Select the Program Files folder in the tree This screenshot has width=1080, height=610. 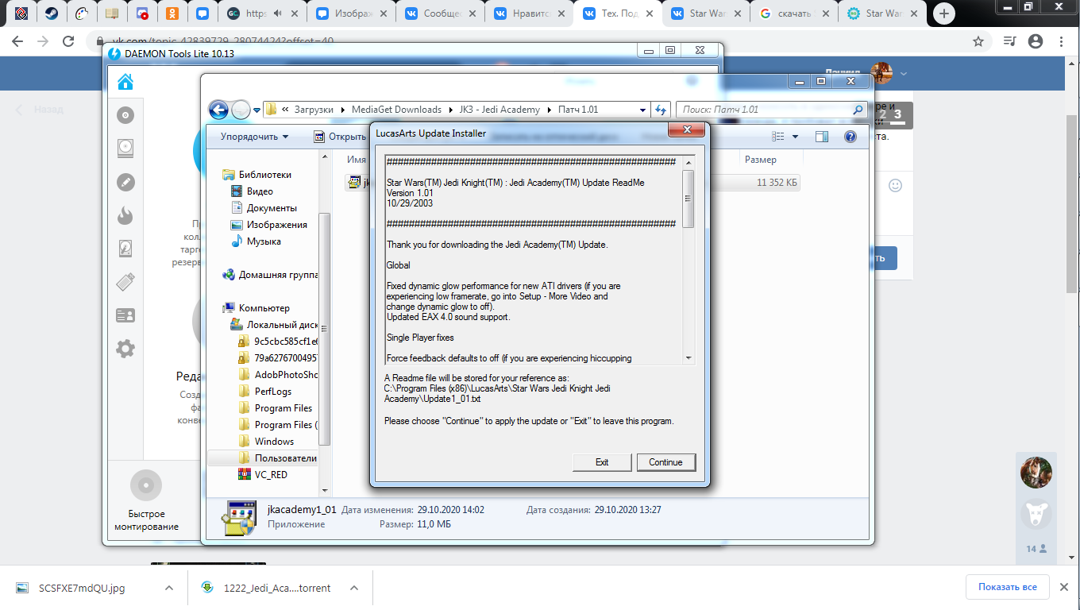[276, 408]
